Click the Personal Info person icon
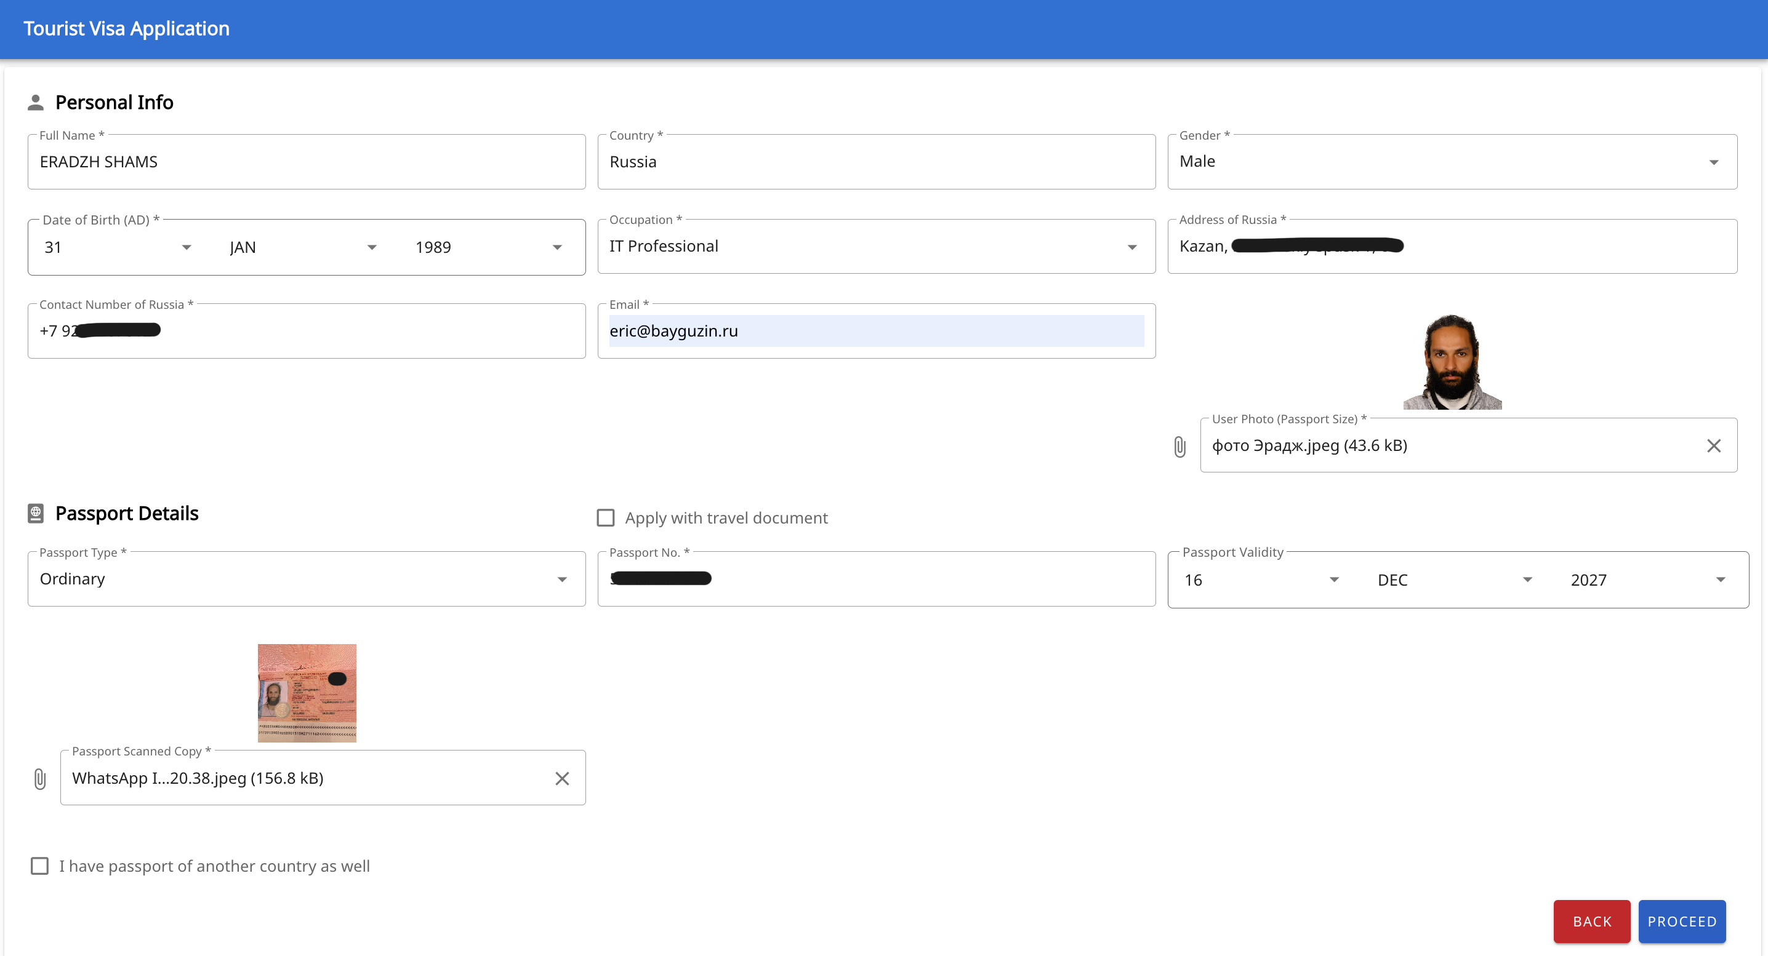 36,102
